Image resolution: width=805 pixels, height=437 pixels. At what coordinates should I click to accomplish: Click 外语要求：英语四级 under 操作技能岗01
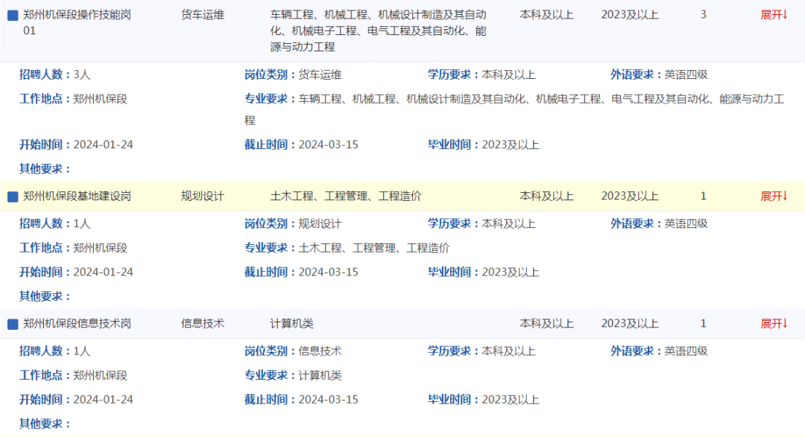659,74
